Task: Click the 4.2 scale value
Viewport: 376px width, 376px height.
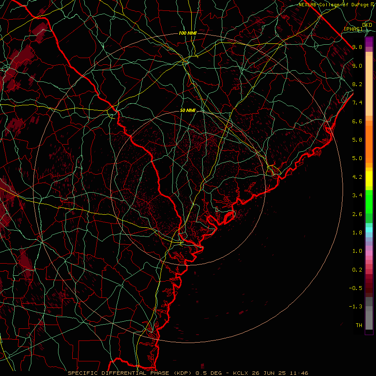Action: coord(357,177)
